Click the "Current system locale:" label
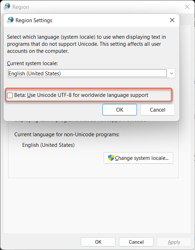Screen dimensions: 195x250 coord(32,63)
